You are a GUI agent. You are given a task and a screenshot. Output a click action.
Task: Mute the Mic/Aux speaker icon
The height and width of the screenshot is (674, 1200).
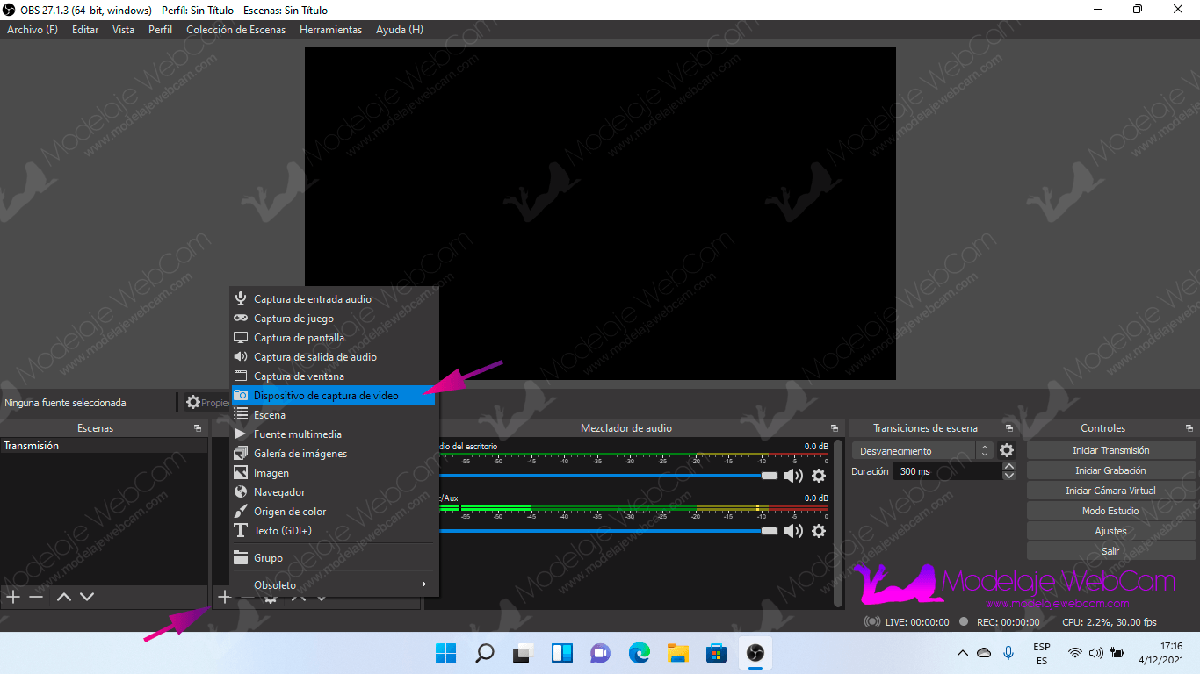793,531
